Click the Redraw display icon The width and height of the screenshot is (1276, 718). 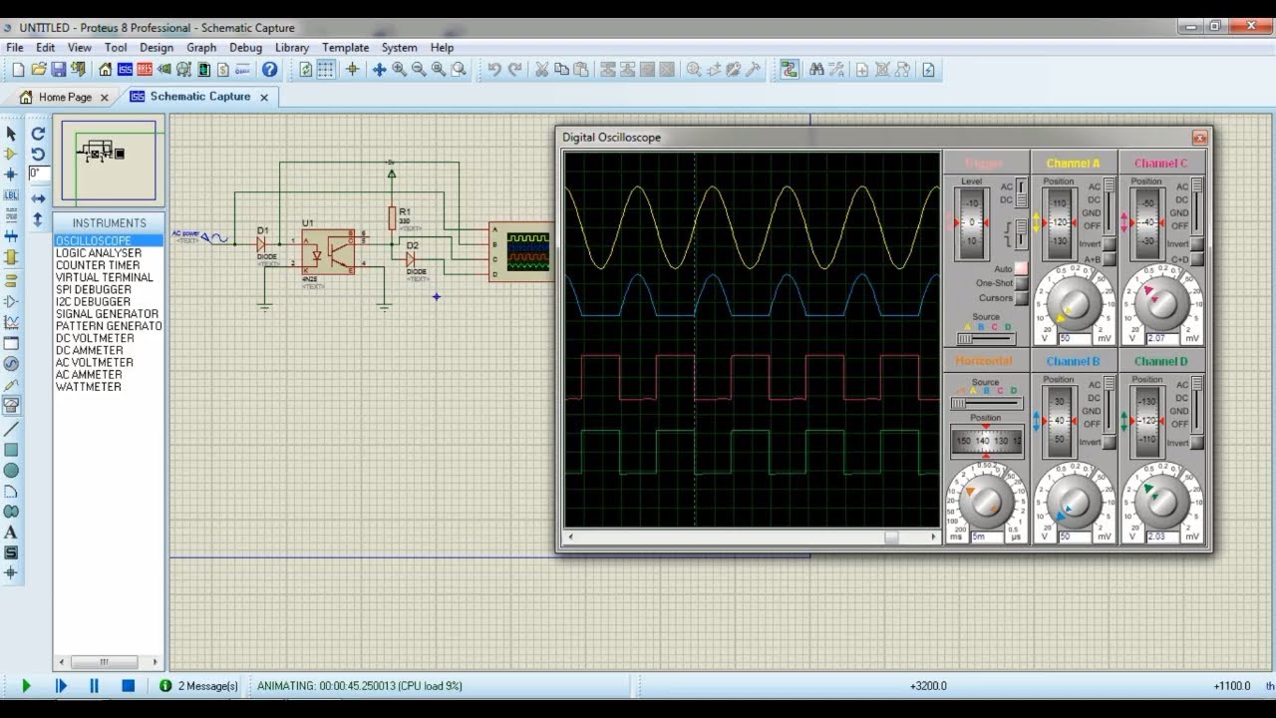pos(306,70)
